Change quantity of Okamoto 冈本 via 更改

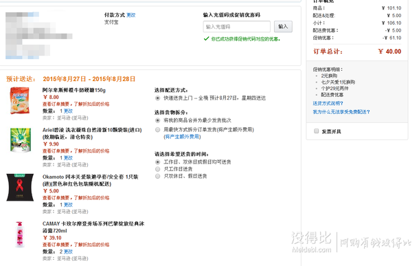[68, 205]
